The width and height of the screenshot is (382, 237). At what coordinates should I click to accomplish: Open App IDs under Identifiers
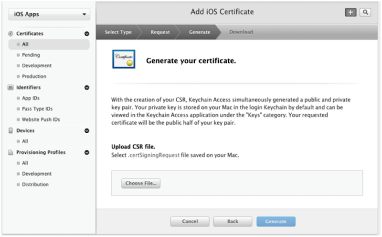click(32, 98)
